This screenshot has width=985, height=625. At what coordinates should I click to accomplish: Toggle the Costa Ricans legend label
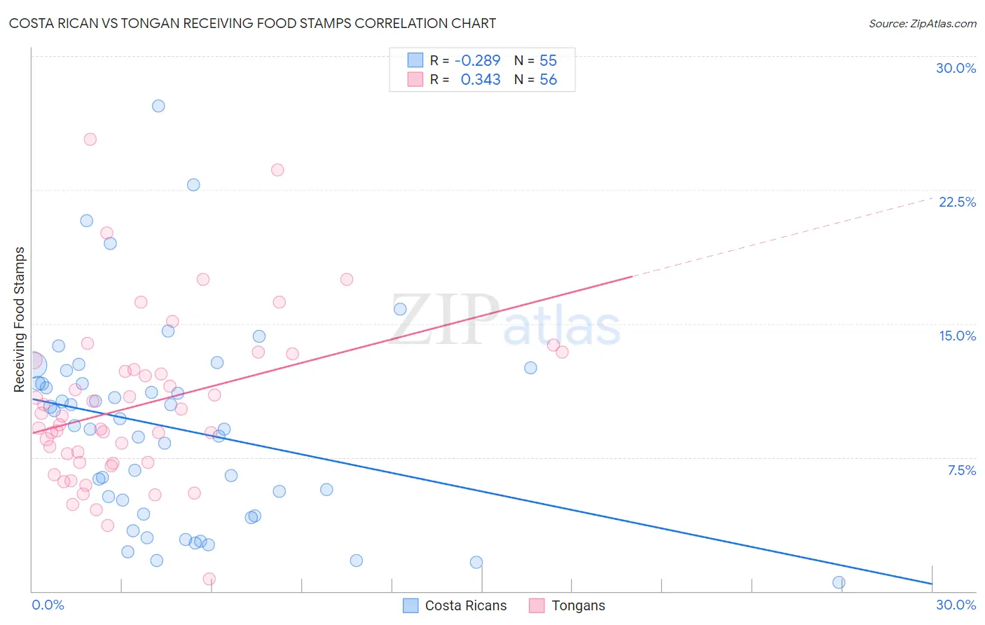click(x=465, y=605)
